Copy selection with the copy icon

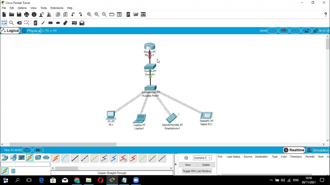[x=58, y=15]
